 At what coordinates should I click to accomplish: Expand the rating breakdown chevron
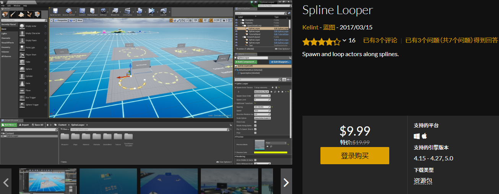coord(345,40)
